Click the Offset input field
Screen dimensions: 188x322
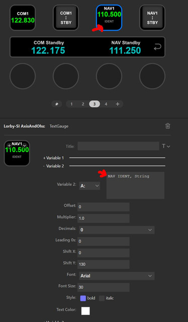click(104, 207)
